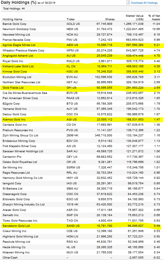
Task: Click the CG CN ticker
Action: [x=71, y=125]
